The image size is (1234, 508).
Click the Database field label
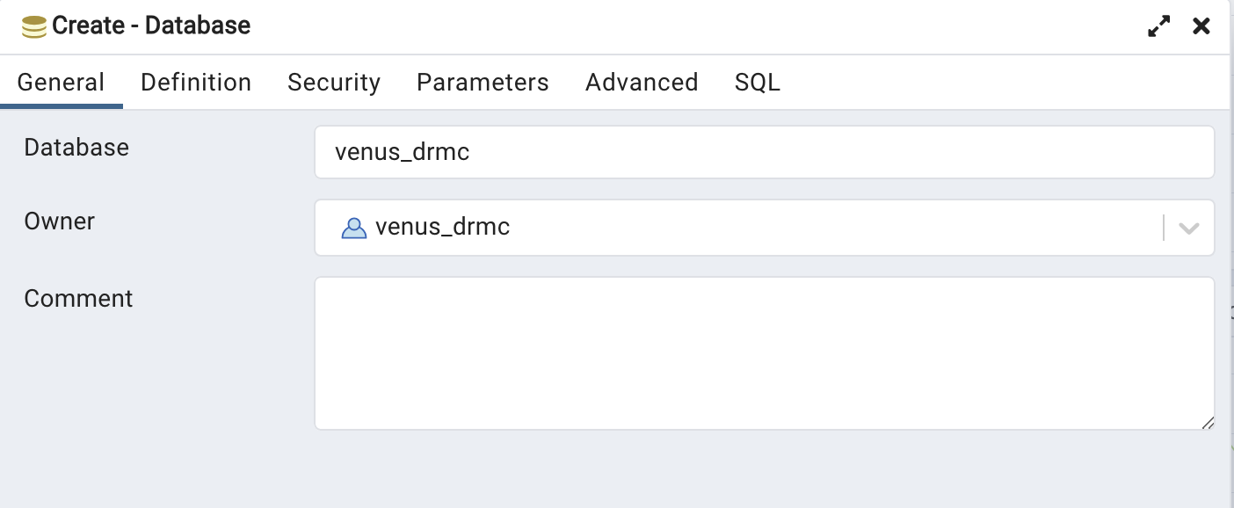[x=76, y=148]
